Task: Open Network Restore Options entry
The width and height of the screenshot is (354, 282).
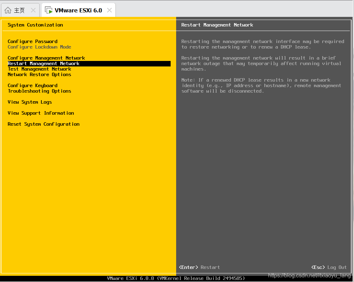Action: tap(40, 74)
